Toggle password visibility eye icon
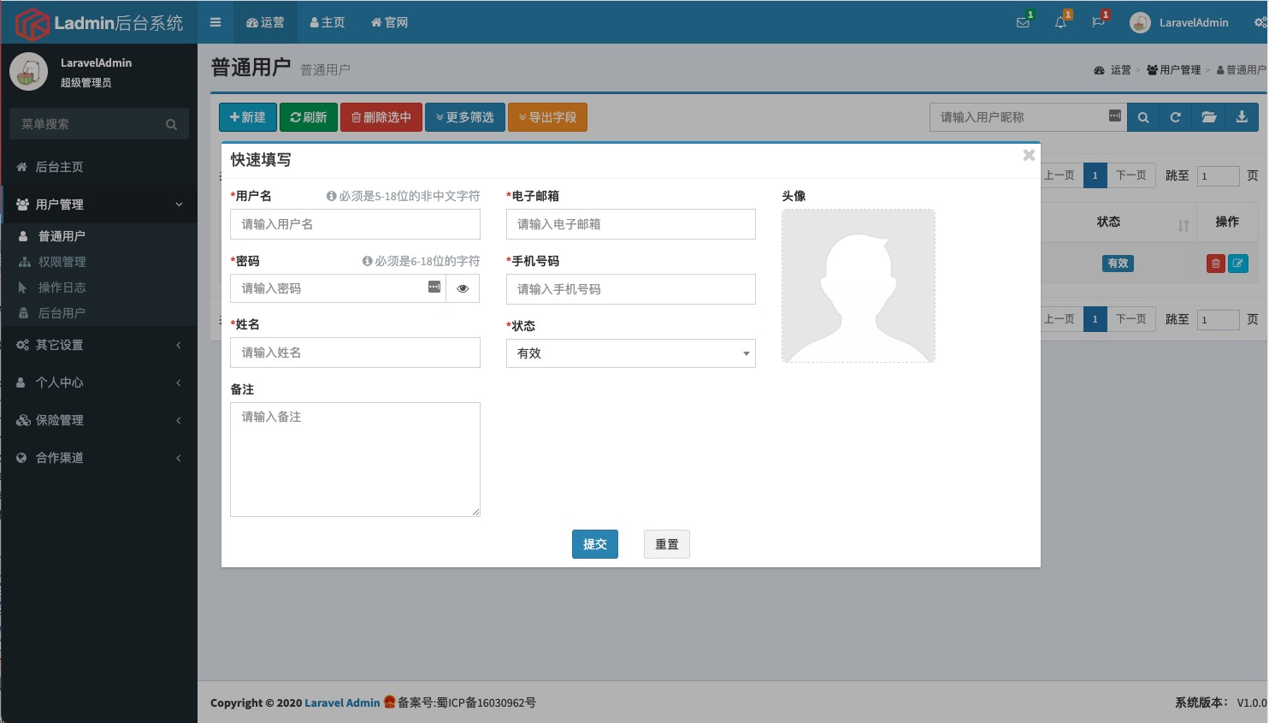Viewport: 1269px width, 723px height. [x=463, y=288]
